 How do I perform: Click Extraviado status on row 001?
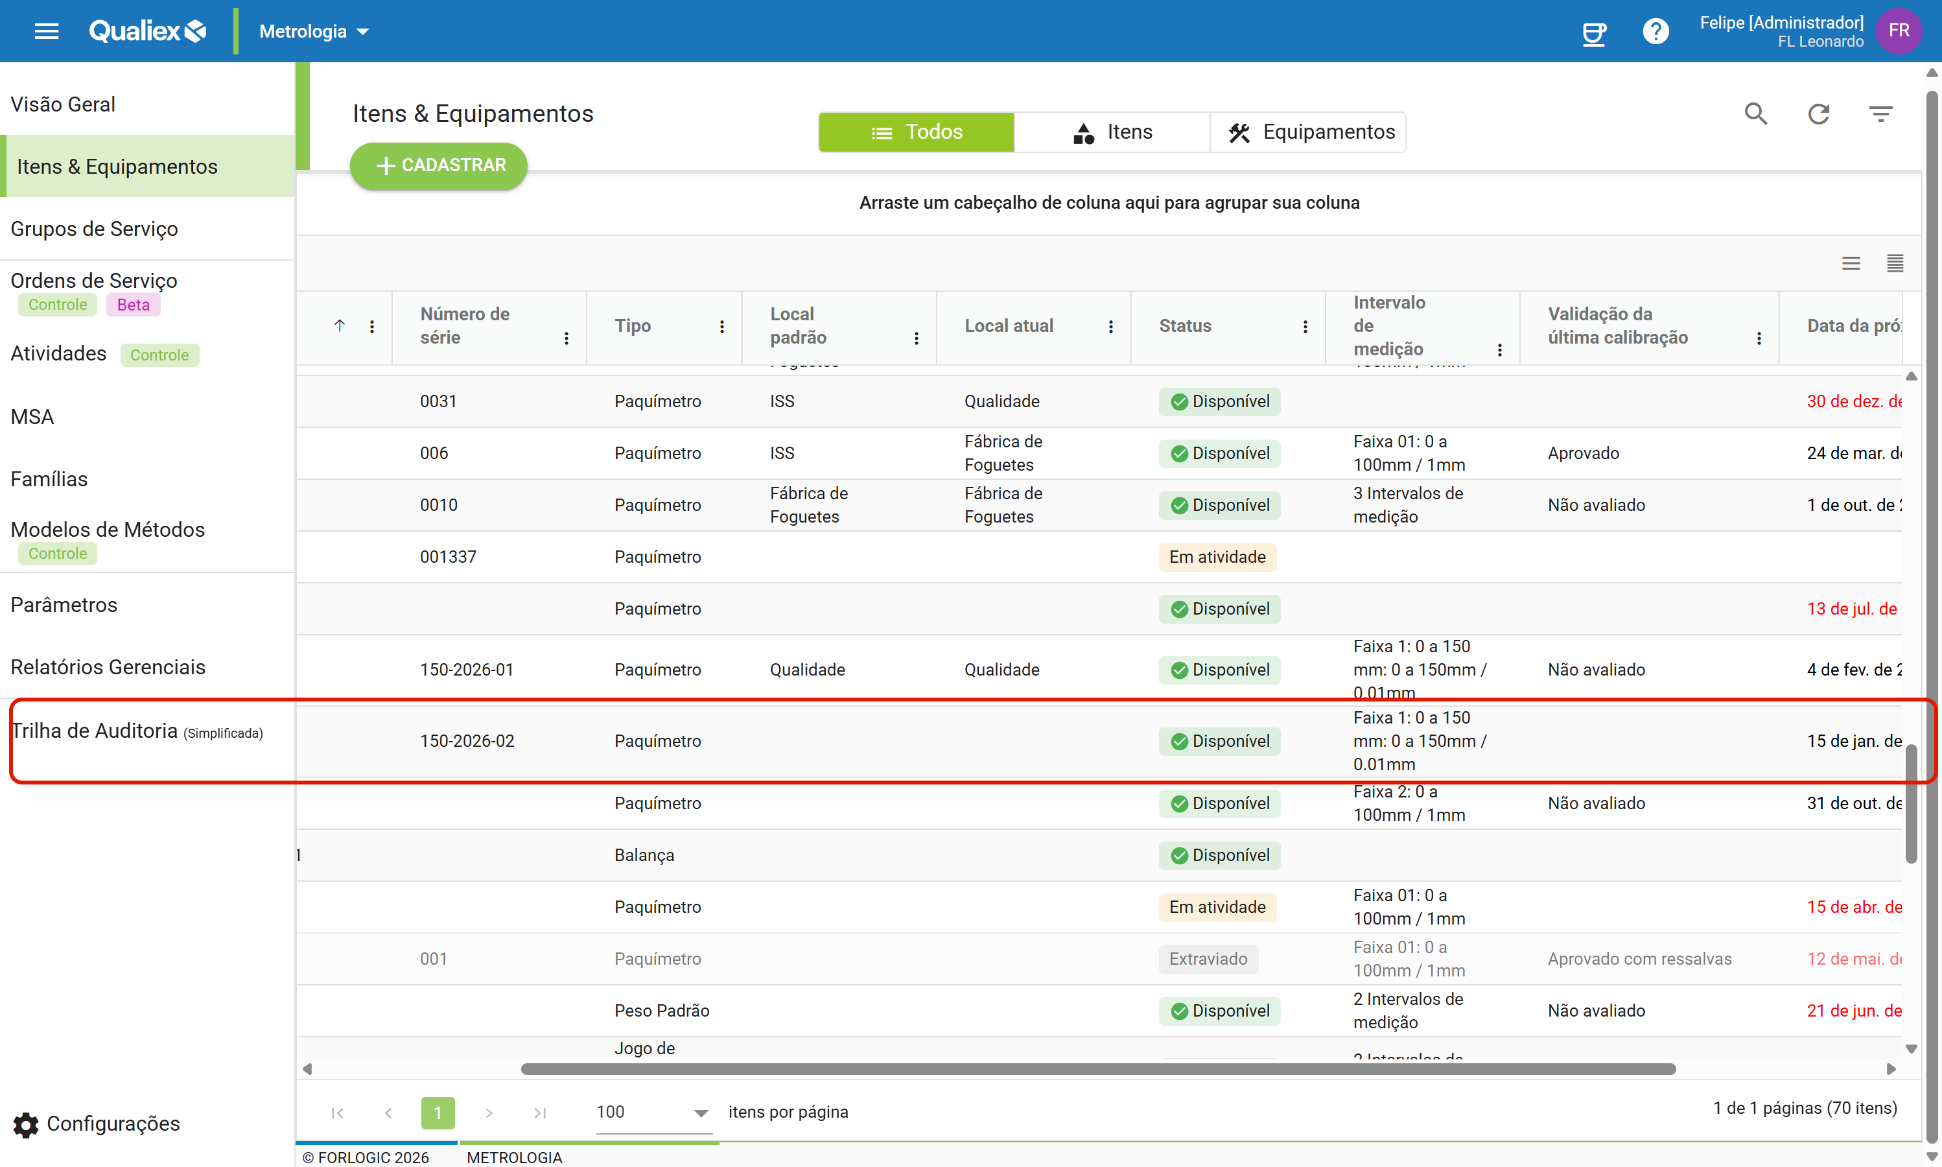coord(1208,960)
